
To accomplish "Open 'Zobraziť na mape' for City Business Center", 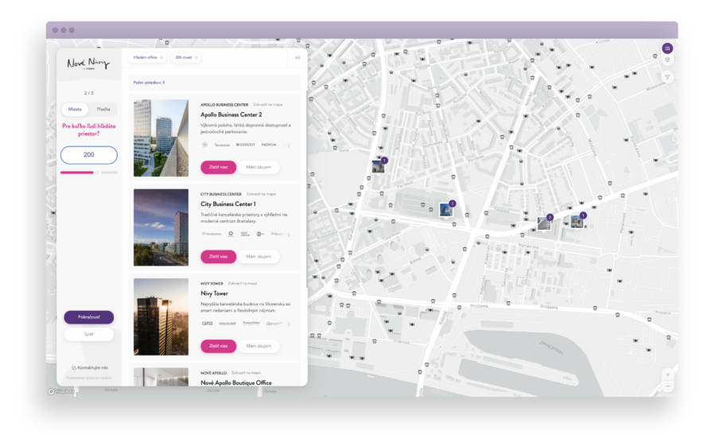I will (x=262, y=194).
